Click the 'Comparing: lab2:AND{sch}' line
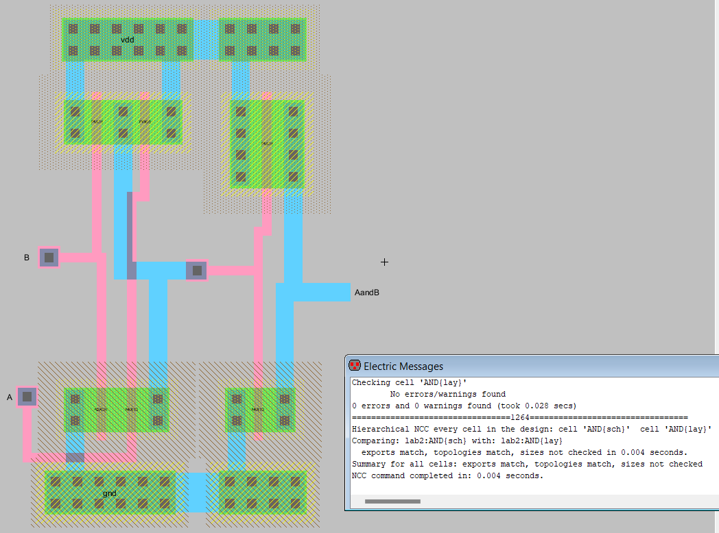Viewport: 719px width, 533px height. [x=457, y=441]
